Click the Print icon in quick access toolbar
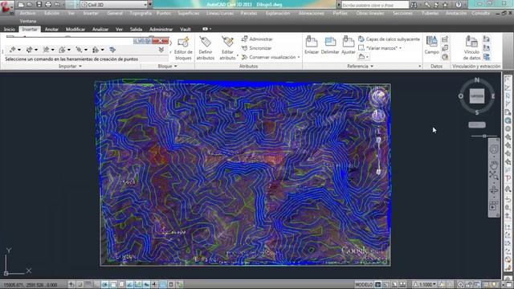 pos(48,5)
